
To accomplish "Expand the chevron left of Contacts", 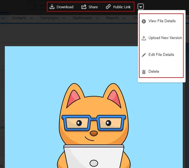I will [x=3, y=18].
